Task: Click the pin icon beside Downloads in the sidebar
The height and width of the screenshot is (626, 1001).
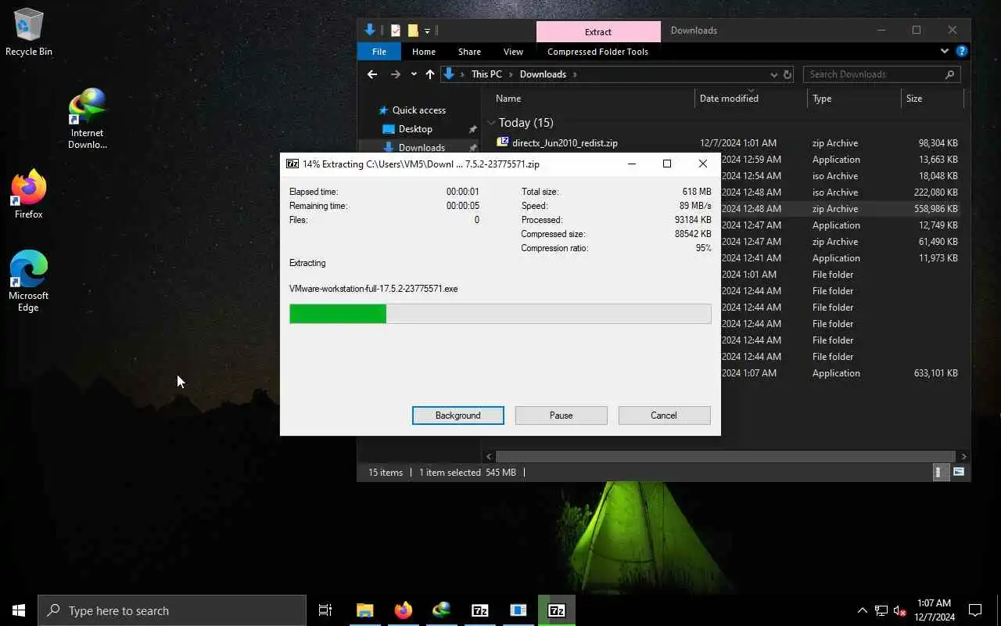Action: tap(472, 147)
